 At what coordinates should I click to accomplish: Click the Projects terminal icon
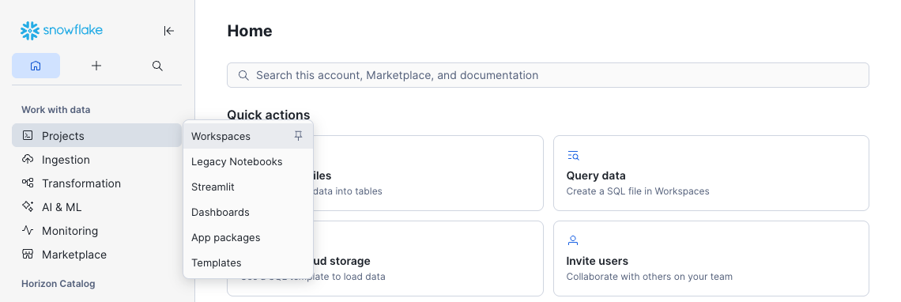(x=28, y=135)
